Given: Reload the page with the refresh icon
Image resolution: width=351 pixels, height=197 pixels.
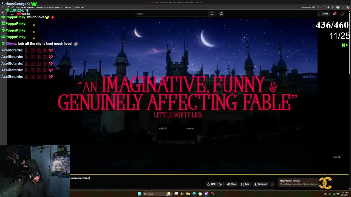Looking at the screenshot, I should point(8,7).
